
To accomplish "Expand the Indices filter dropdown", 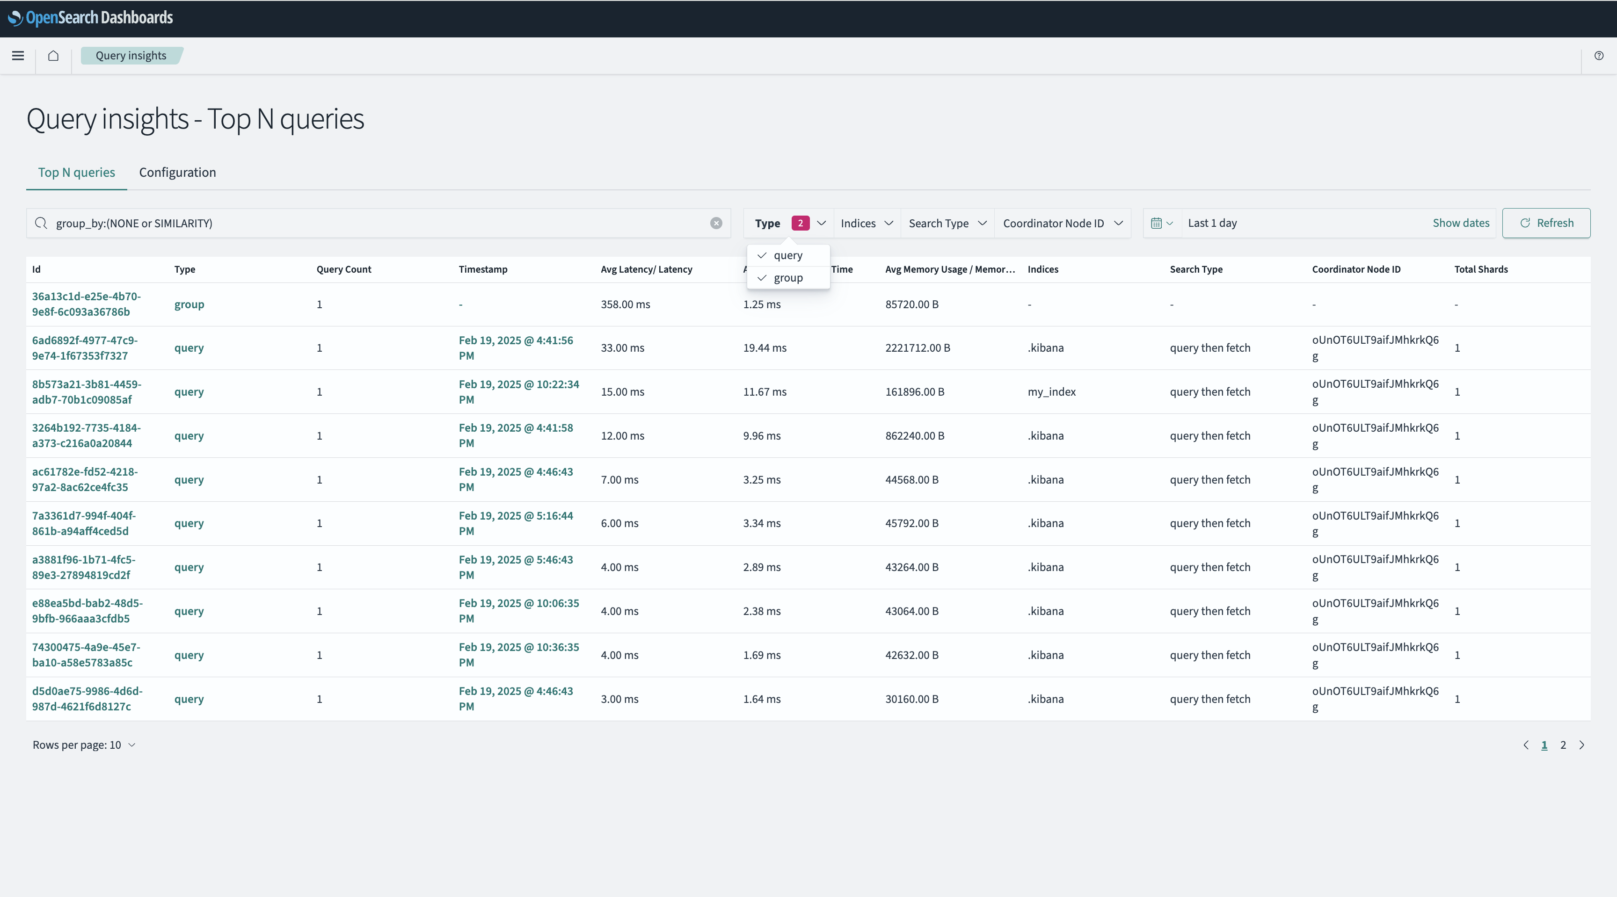I will pyautogui.click(x=867, y=223).
